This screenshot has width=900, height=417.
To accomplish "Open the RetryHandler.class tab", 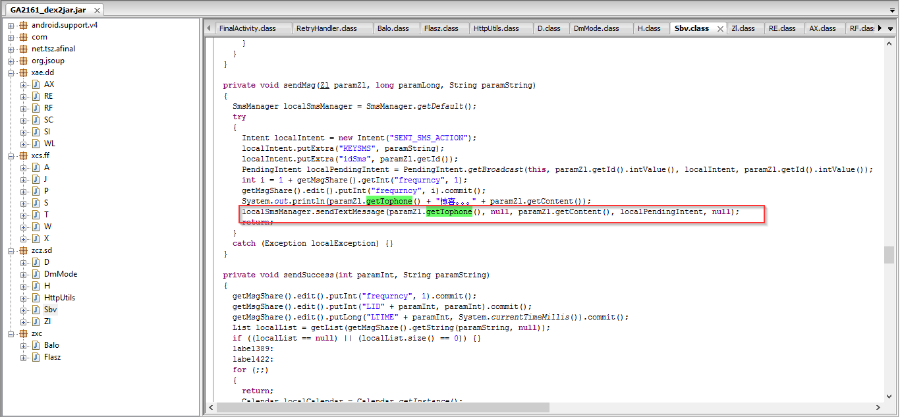I will [x=326, y=28].
